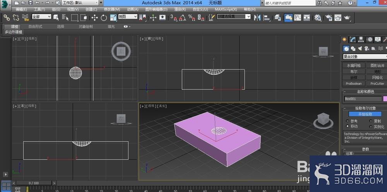Open the selection filter dropdown 全部

[41, 17]
